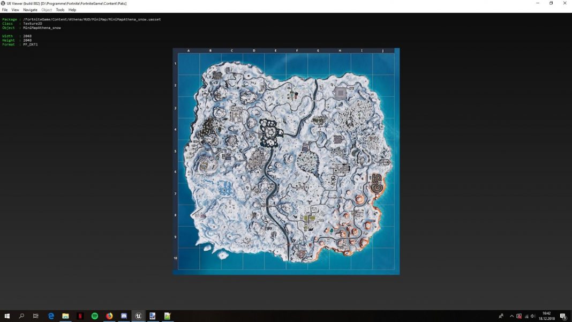The image size is (572, 322).
Task: Switch to Discord in the taskbar
Action: [x=124, y=316]
